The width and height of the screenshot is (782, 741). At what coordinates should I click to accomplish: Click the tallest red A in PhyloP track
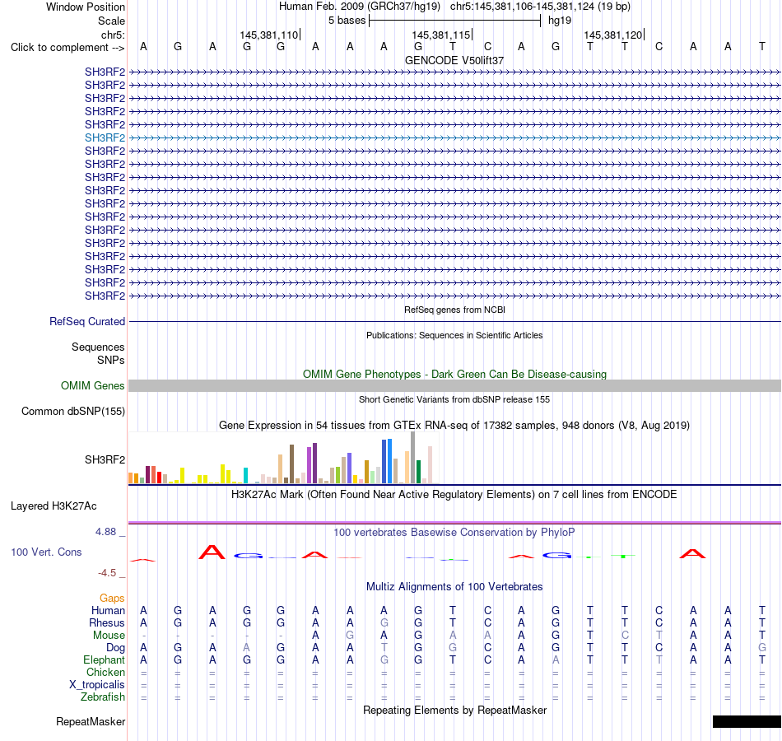pos(212,552)
